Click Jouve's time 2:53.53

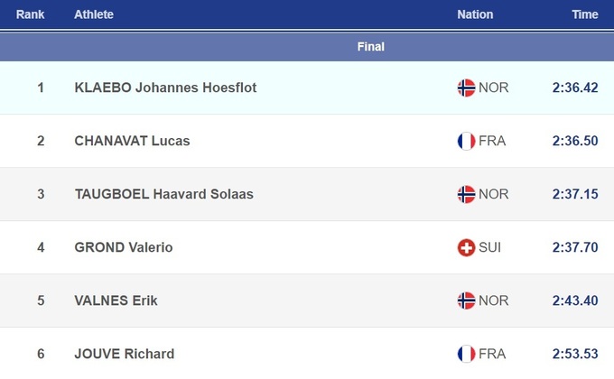(x=575, y=354)
